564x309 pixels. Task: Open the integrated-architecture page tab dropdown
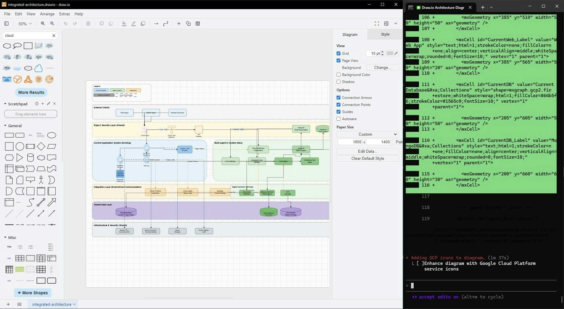click(x=74, y=304)
